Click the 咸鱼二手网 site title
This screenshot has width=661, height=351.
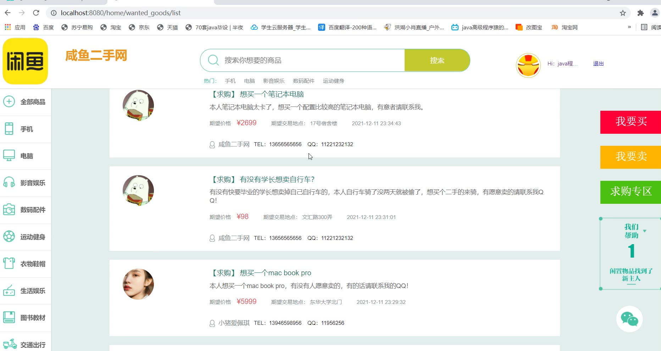(96, 56)
